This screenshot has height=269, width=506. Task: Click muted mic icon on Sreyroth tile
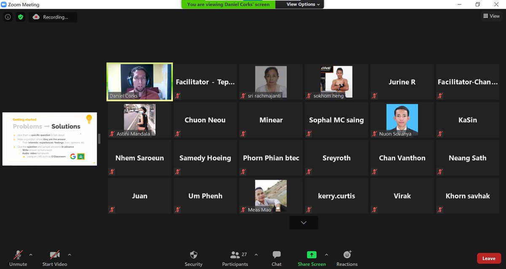pyautogui.click(x=309, y=172)
